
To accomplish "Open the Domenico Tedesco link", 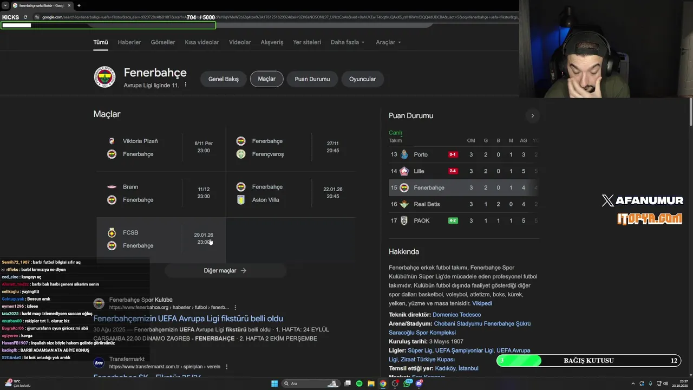I will tap(456, 315).
